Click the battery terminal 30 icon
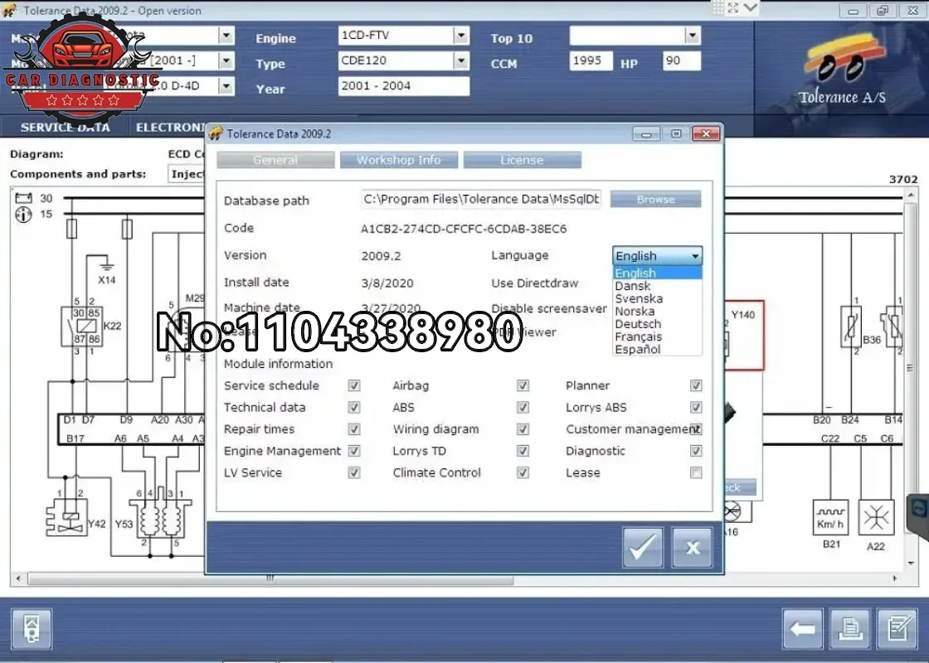This screenshot has height=663, width=929. [24, 198]
